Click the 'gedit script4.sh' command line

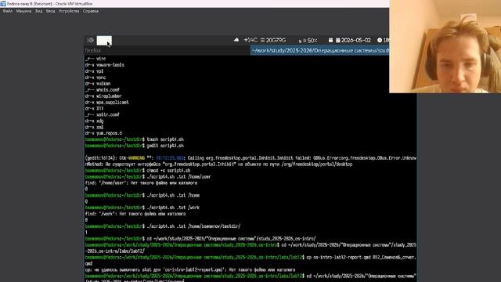(x=165, y=146)
